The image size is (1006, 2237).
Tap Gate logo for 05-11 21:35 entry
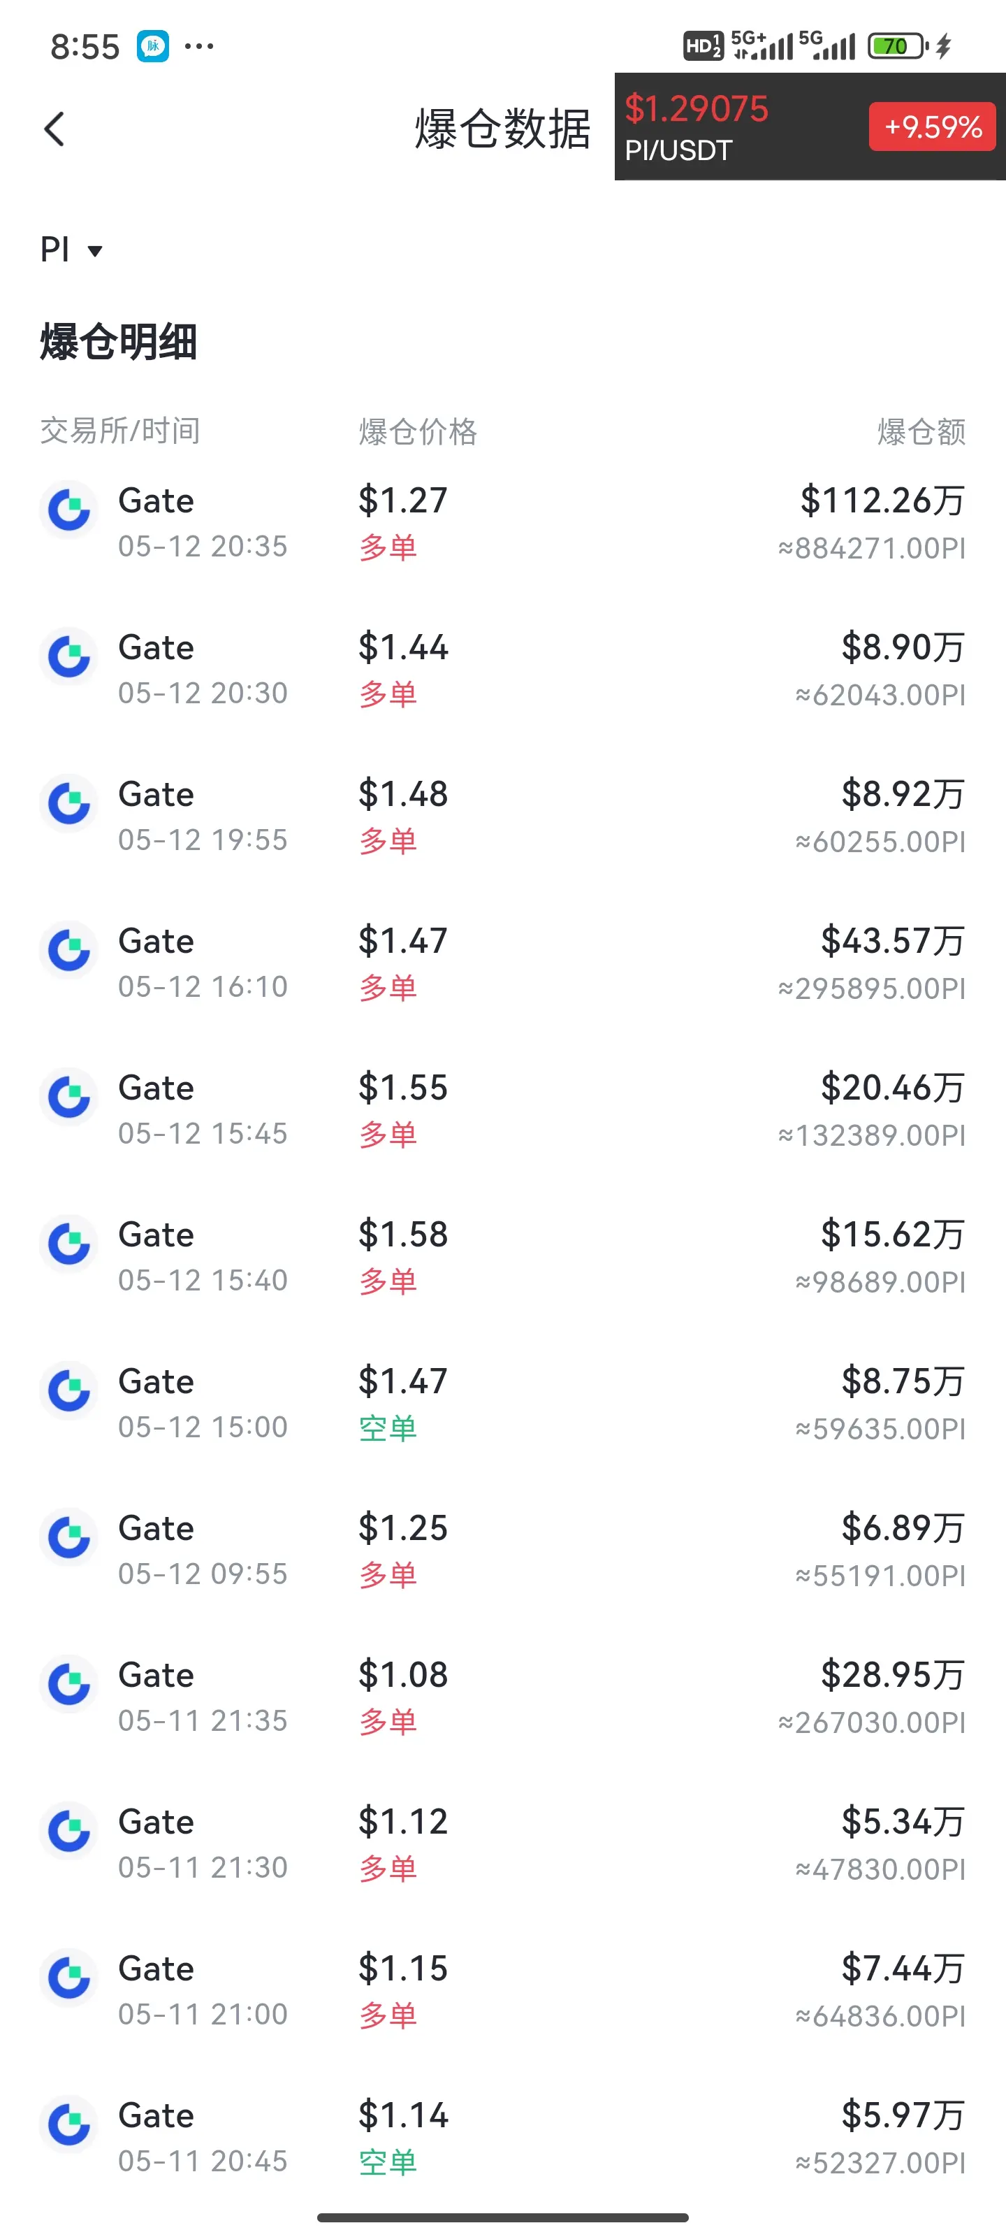69,1684
